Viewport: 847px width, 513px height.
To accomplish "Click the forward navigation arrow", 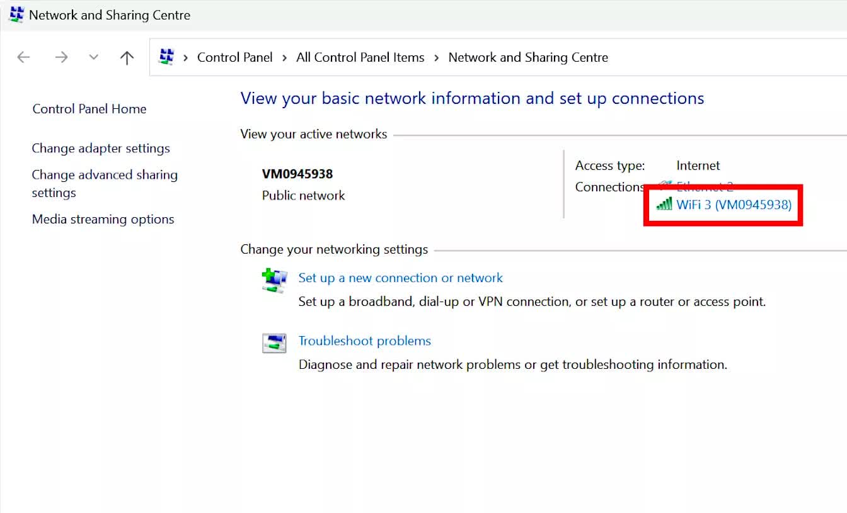I will [61, 57].
